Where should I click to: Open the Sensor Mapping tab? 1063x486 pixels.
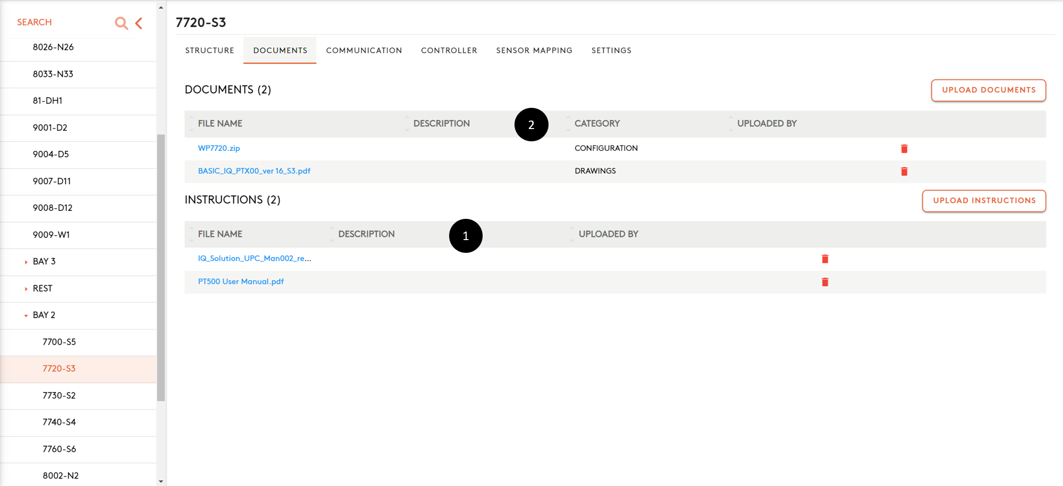[534, 50]
